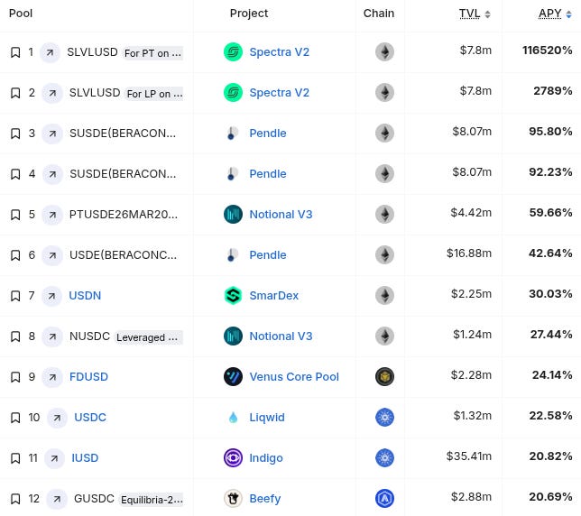Open external link arrow for USDN

point(51,296)
